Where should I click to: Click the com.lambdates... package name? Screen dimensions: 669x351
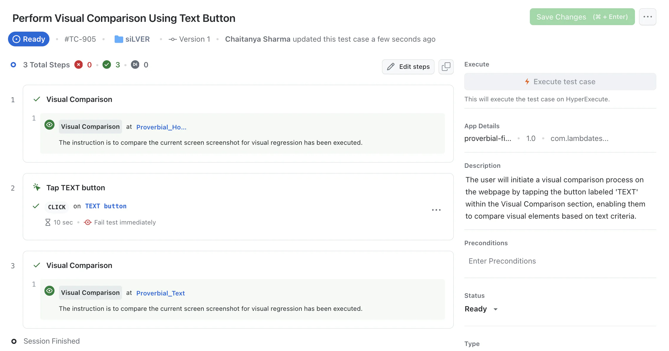tap(579, 138)
